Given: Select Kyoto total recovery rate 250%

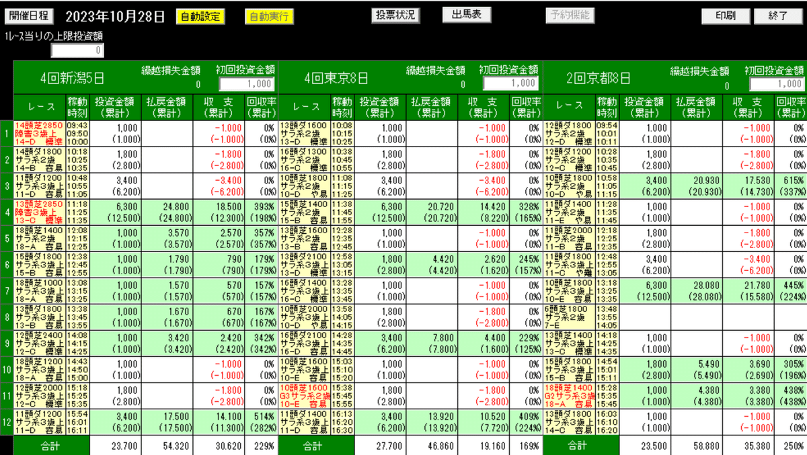Looking at the screenshot, I should [791, 445].
